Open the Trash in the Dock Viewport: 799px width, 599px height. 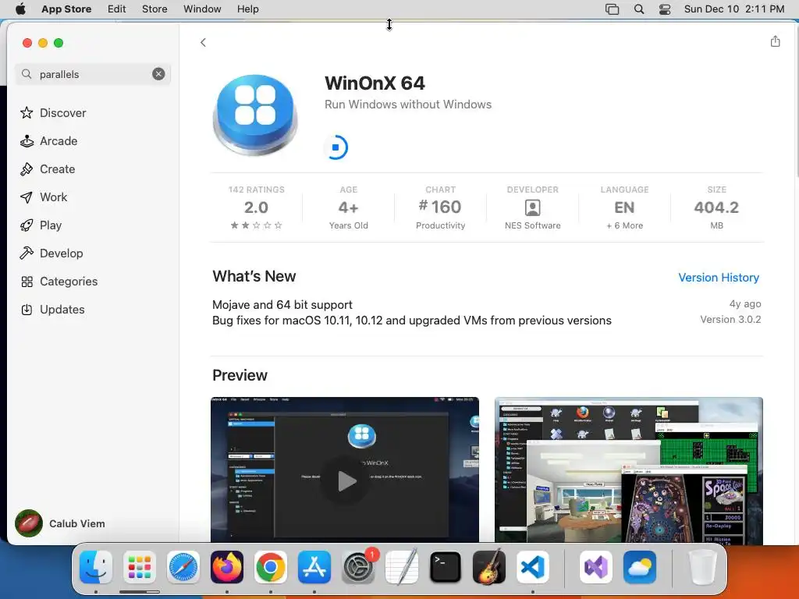[x=703, y=567]
